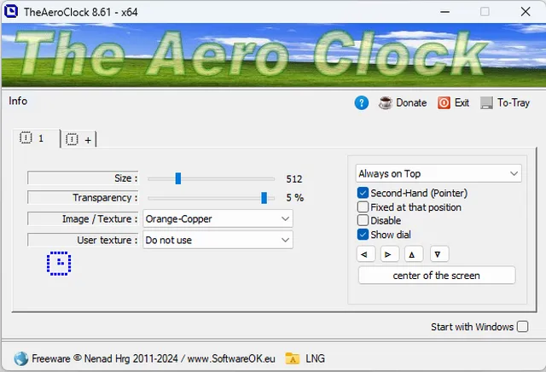This screenshot has width=546, height=372.
Task: Open the Info menu
Action: tap(18, 101)
